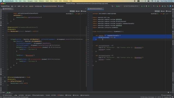
Task: Click run gutter icon beside DefaultPreview
Action: pyautogui.click(x=5, y=81)
